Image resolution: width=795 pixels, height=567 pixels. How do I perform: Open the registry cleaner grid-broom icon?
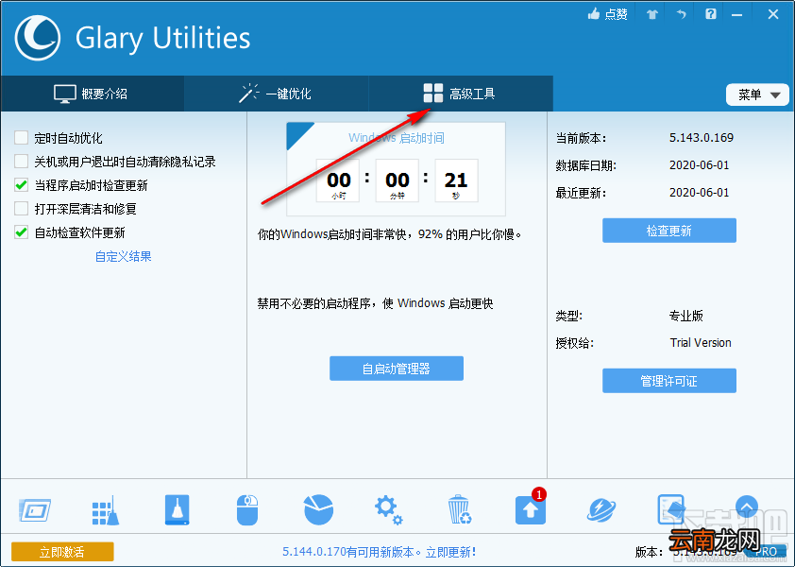coord(106,510)
